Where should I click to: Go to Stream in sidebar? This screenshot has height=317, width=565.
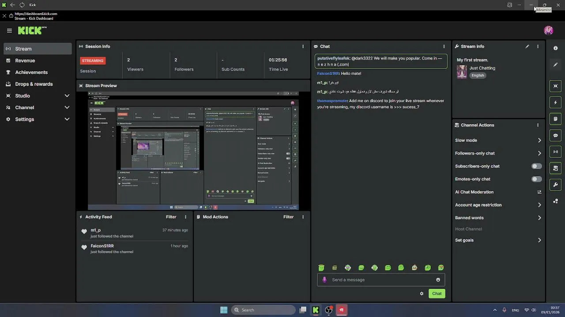[x=38, y=49]
